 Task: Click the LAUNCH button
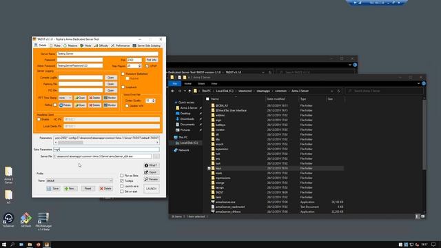(152, 189)
